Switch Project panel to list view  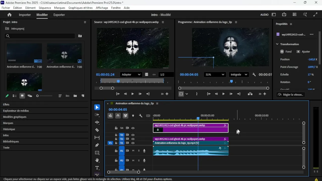[x=15, y=96]
